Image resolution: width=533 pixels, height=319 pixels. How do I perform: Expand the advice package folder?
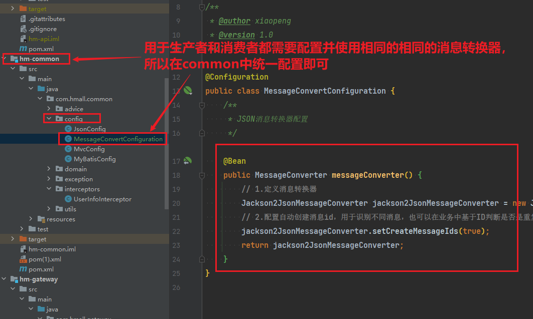(49, 109)
